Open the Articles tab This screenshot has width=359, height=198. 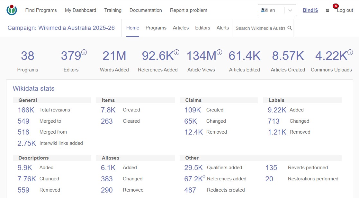[181, 28]
